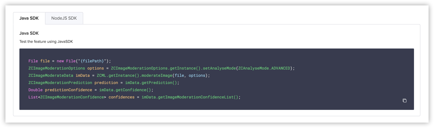Click the moderateImage method call

coord(156,75)
